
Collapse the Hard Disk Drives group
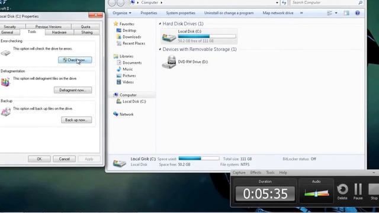tap(160, 24)
